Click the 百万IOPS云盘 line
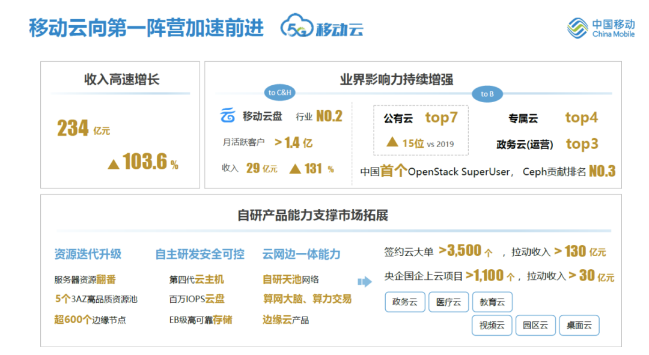The width and height of the screenshot is (649, 355). pos(197,299)
